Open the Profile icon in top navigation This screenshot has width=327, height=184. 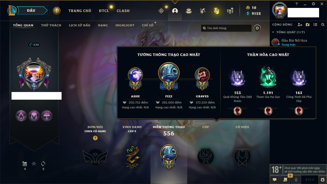tap(175, 11)
